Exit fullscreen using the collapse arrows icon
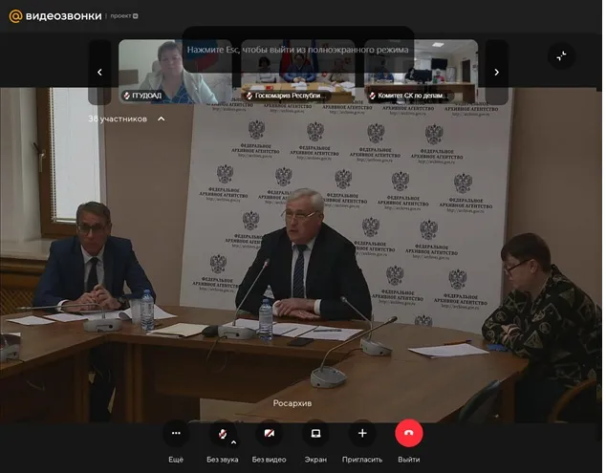Viewport: 606px width, 473px height. (562, 56)
